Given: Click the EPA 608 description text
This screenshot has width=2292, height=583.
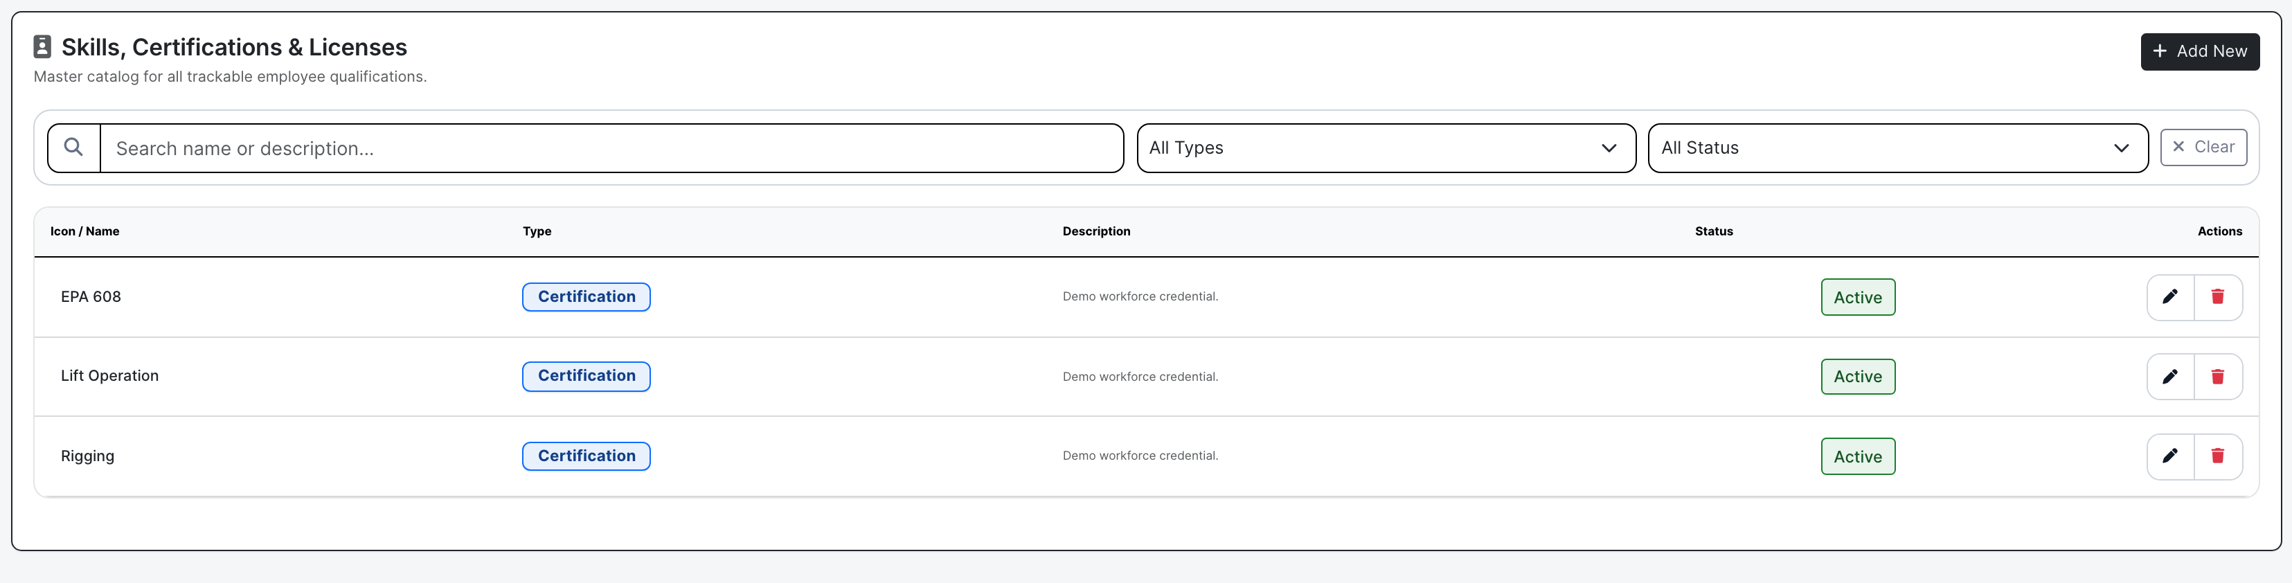Looking at the screenshot, I should click(1140, 296).
